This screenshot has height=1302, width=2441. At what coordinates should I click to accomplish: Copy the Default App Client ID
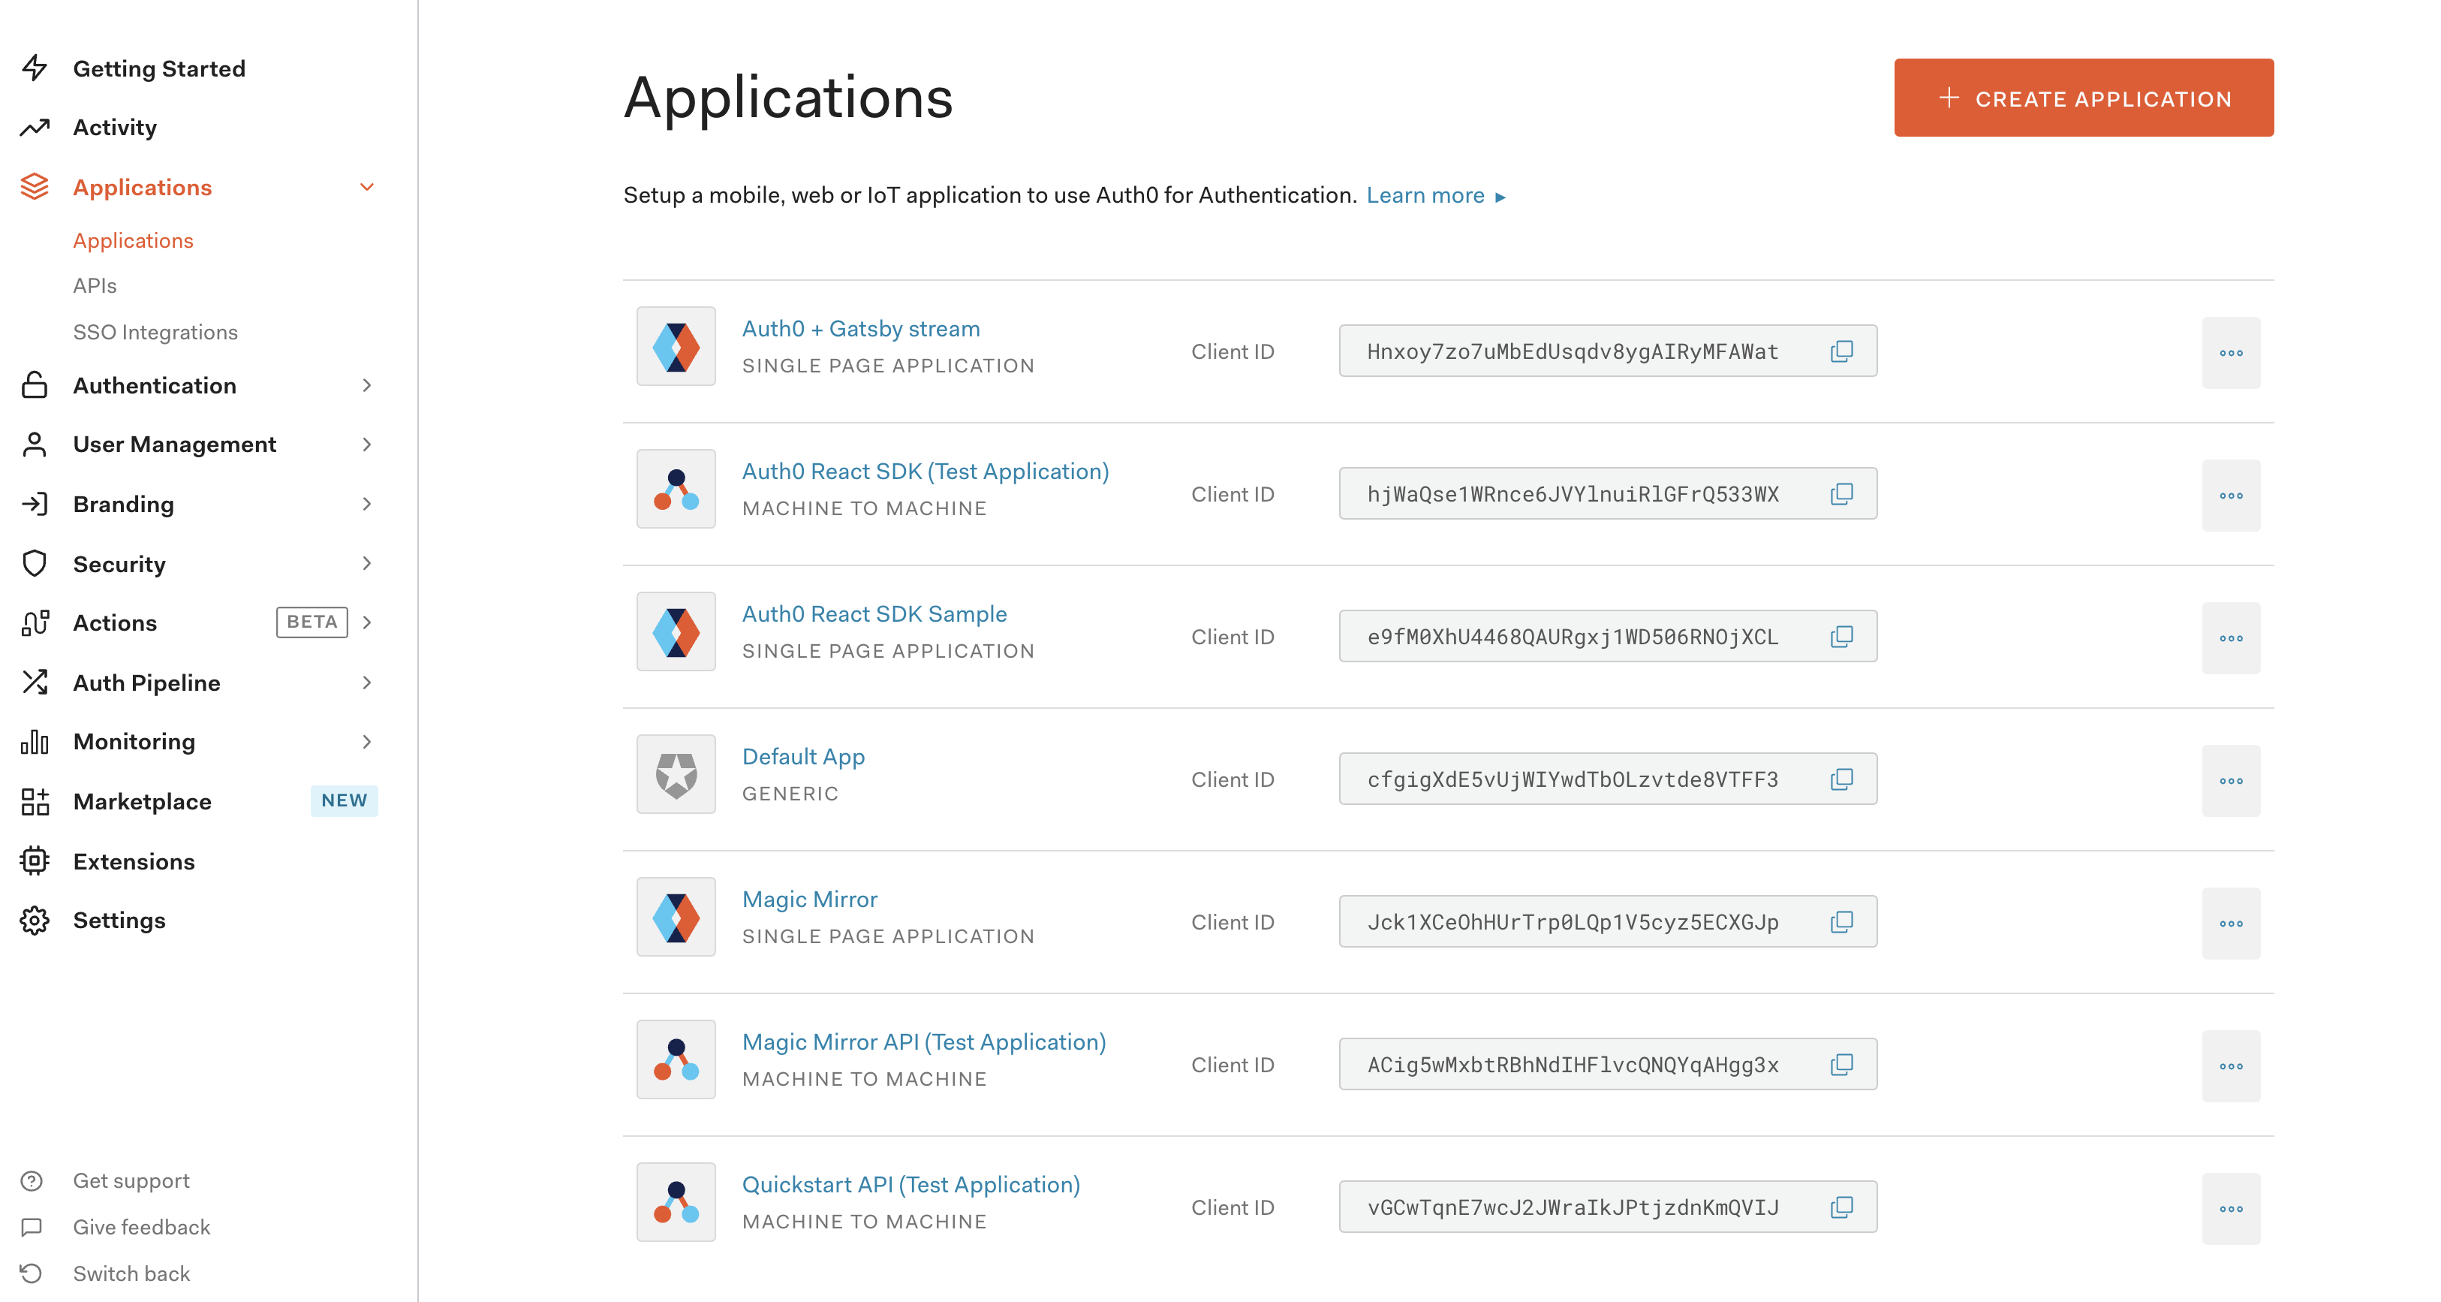[x=1841, y=779]
